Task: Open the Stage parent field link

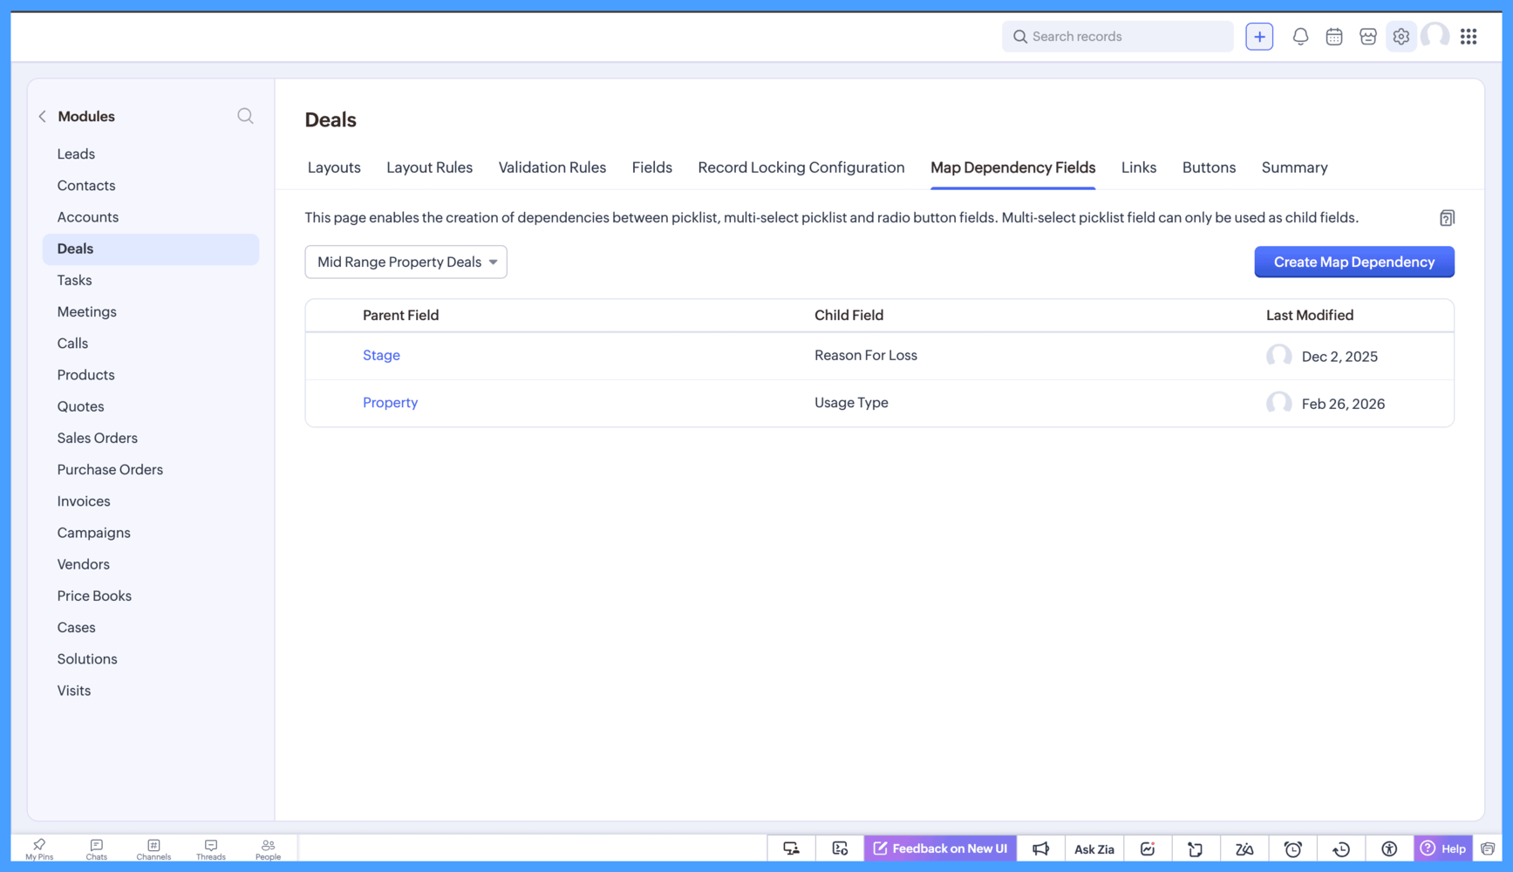Action: (x=381, y=355)
